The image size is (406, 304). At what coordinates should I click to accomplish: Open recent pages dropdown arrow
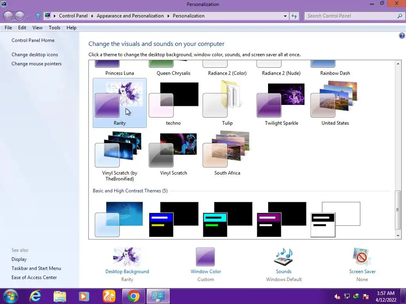tap(28, 16)
